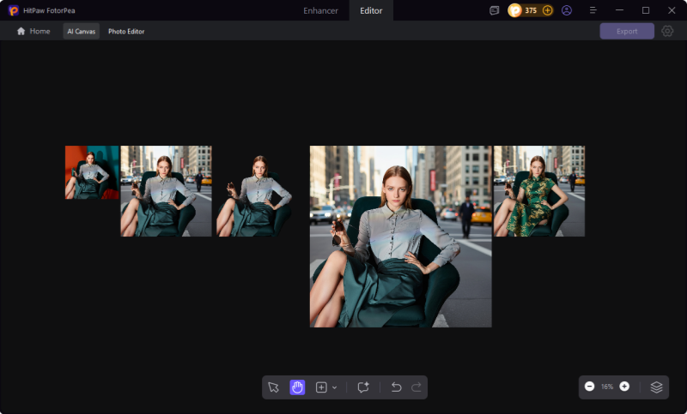
Task: Open settings gear beside Export
Action: coord(667,31)
